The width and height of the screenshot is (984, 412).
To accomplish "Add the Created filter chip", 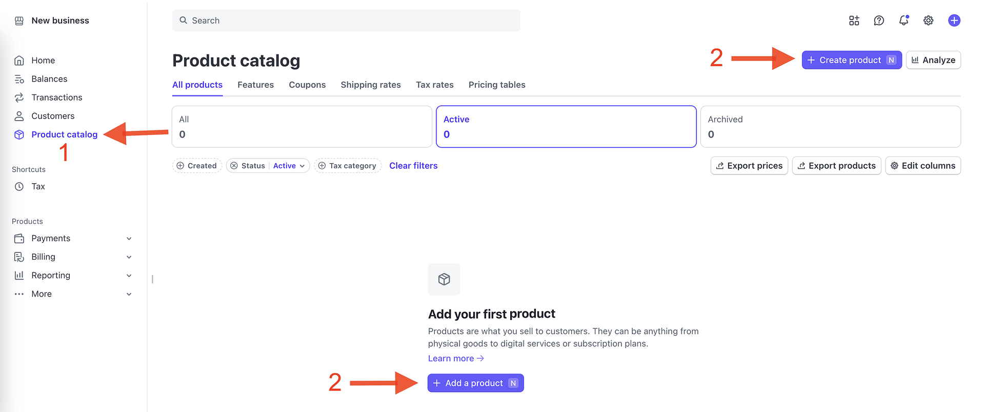I will [197, 166].
